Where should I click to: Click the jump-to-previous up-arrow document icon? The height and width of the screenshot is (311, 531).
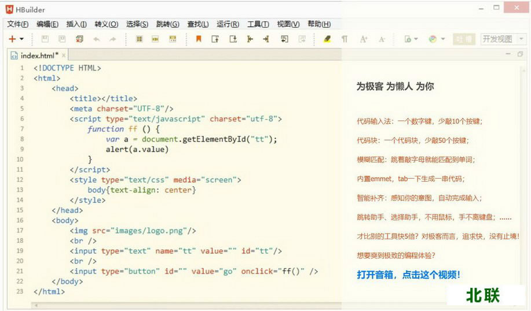tap(215, 39)
